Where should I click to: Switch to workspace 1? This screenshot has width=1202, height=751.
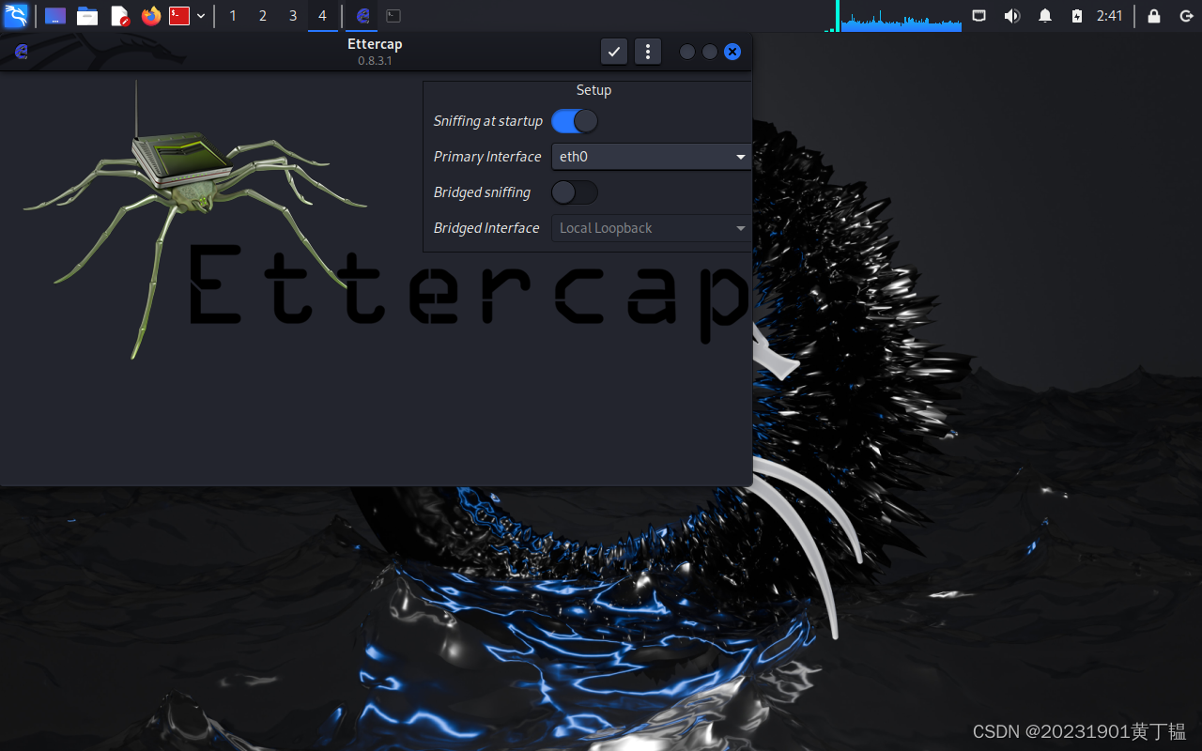click(233, 16)
